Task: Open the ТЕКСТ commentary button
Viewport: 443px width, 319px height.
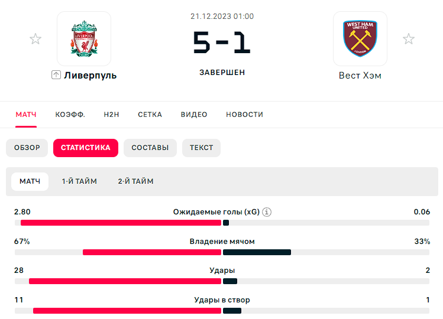Action: click(201, 148)
